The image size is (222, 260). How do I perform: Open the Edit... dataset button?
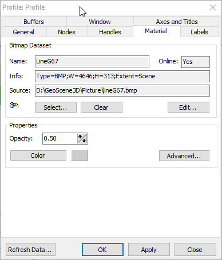(188, 107)
